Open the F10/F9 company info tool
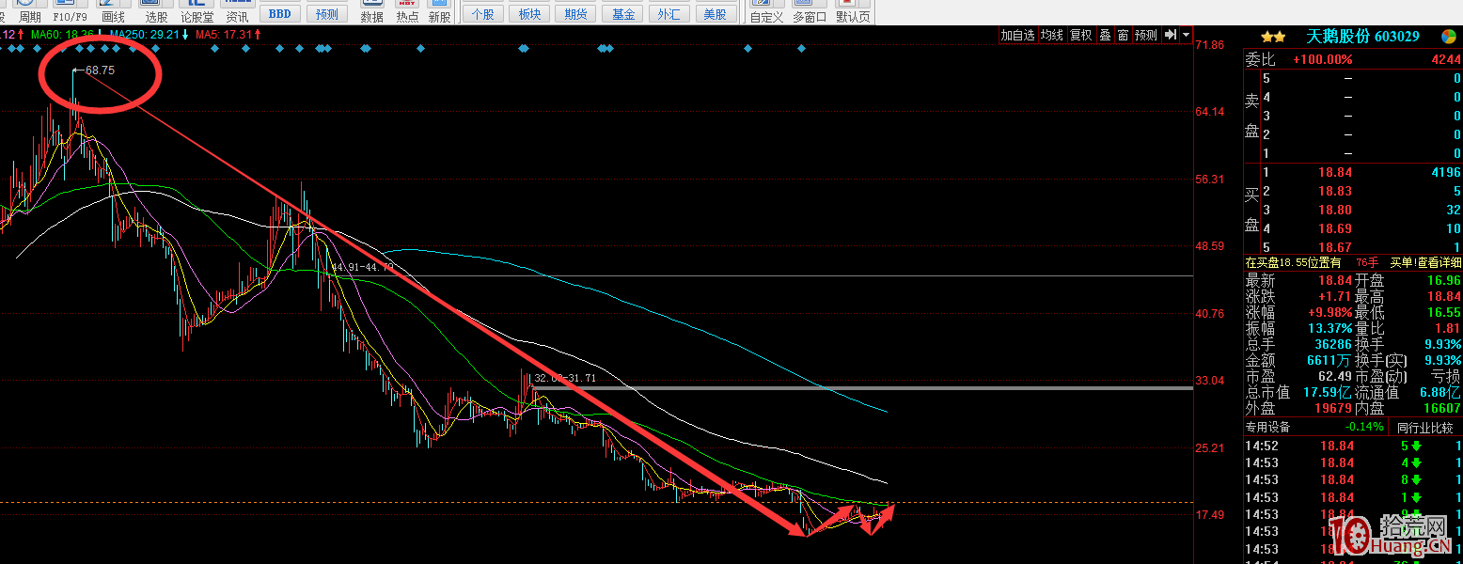Viewport: 1463px width, 564px height. click(69, 12)
